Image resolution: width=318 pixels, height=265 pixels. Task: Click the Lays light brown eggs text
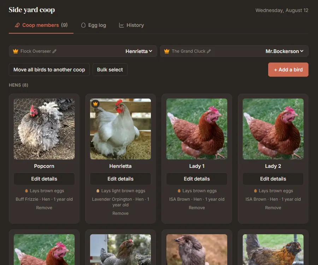123,191
